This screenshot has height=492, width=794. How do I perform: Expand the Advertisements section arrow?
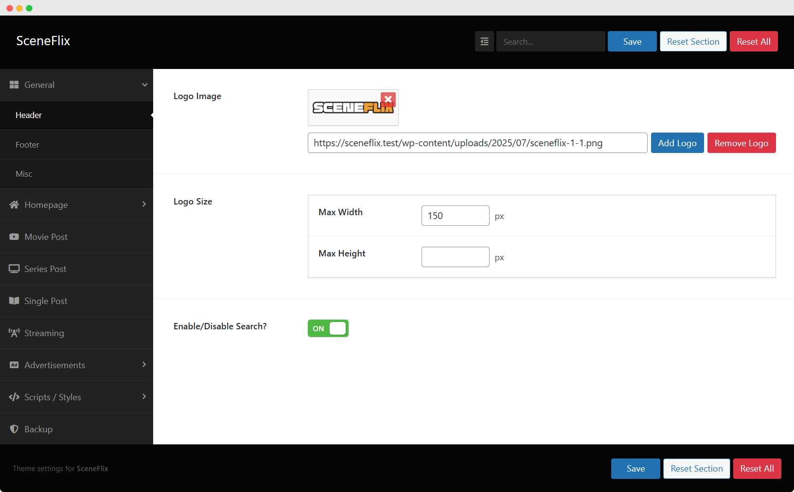pyautogui.click(x=144, y=364)
